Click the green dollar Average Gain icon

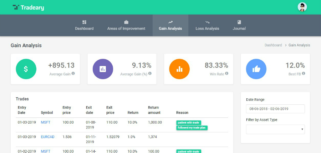tap(26, 69)
